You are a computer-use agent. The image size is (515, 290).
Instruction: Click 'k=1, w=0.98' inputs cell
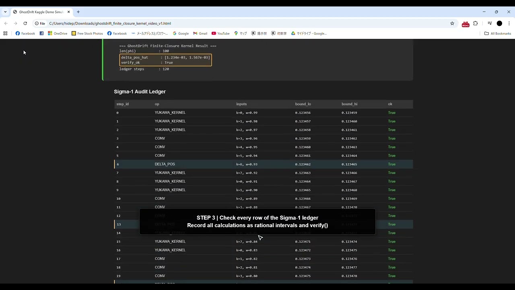[x=247, y=121]
